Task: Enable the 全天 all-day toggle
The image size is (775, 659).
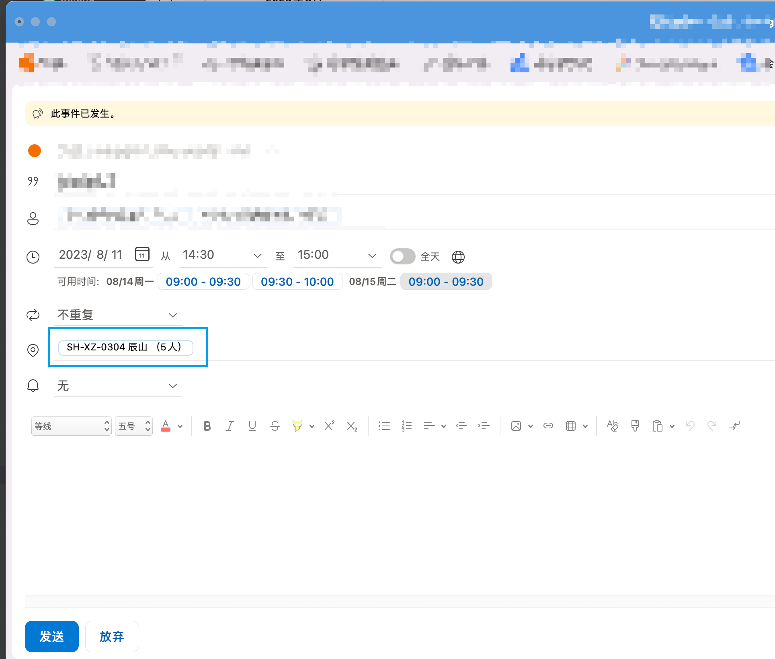Action: (x=403, y=256)
